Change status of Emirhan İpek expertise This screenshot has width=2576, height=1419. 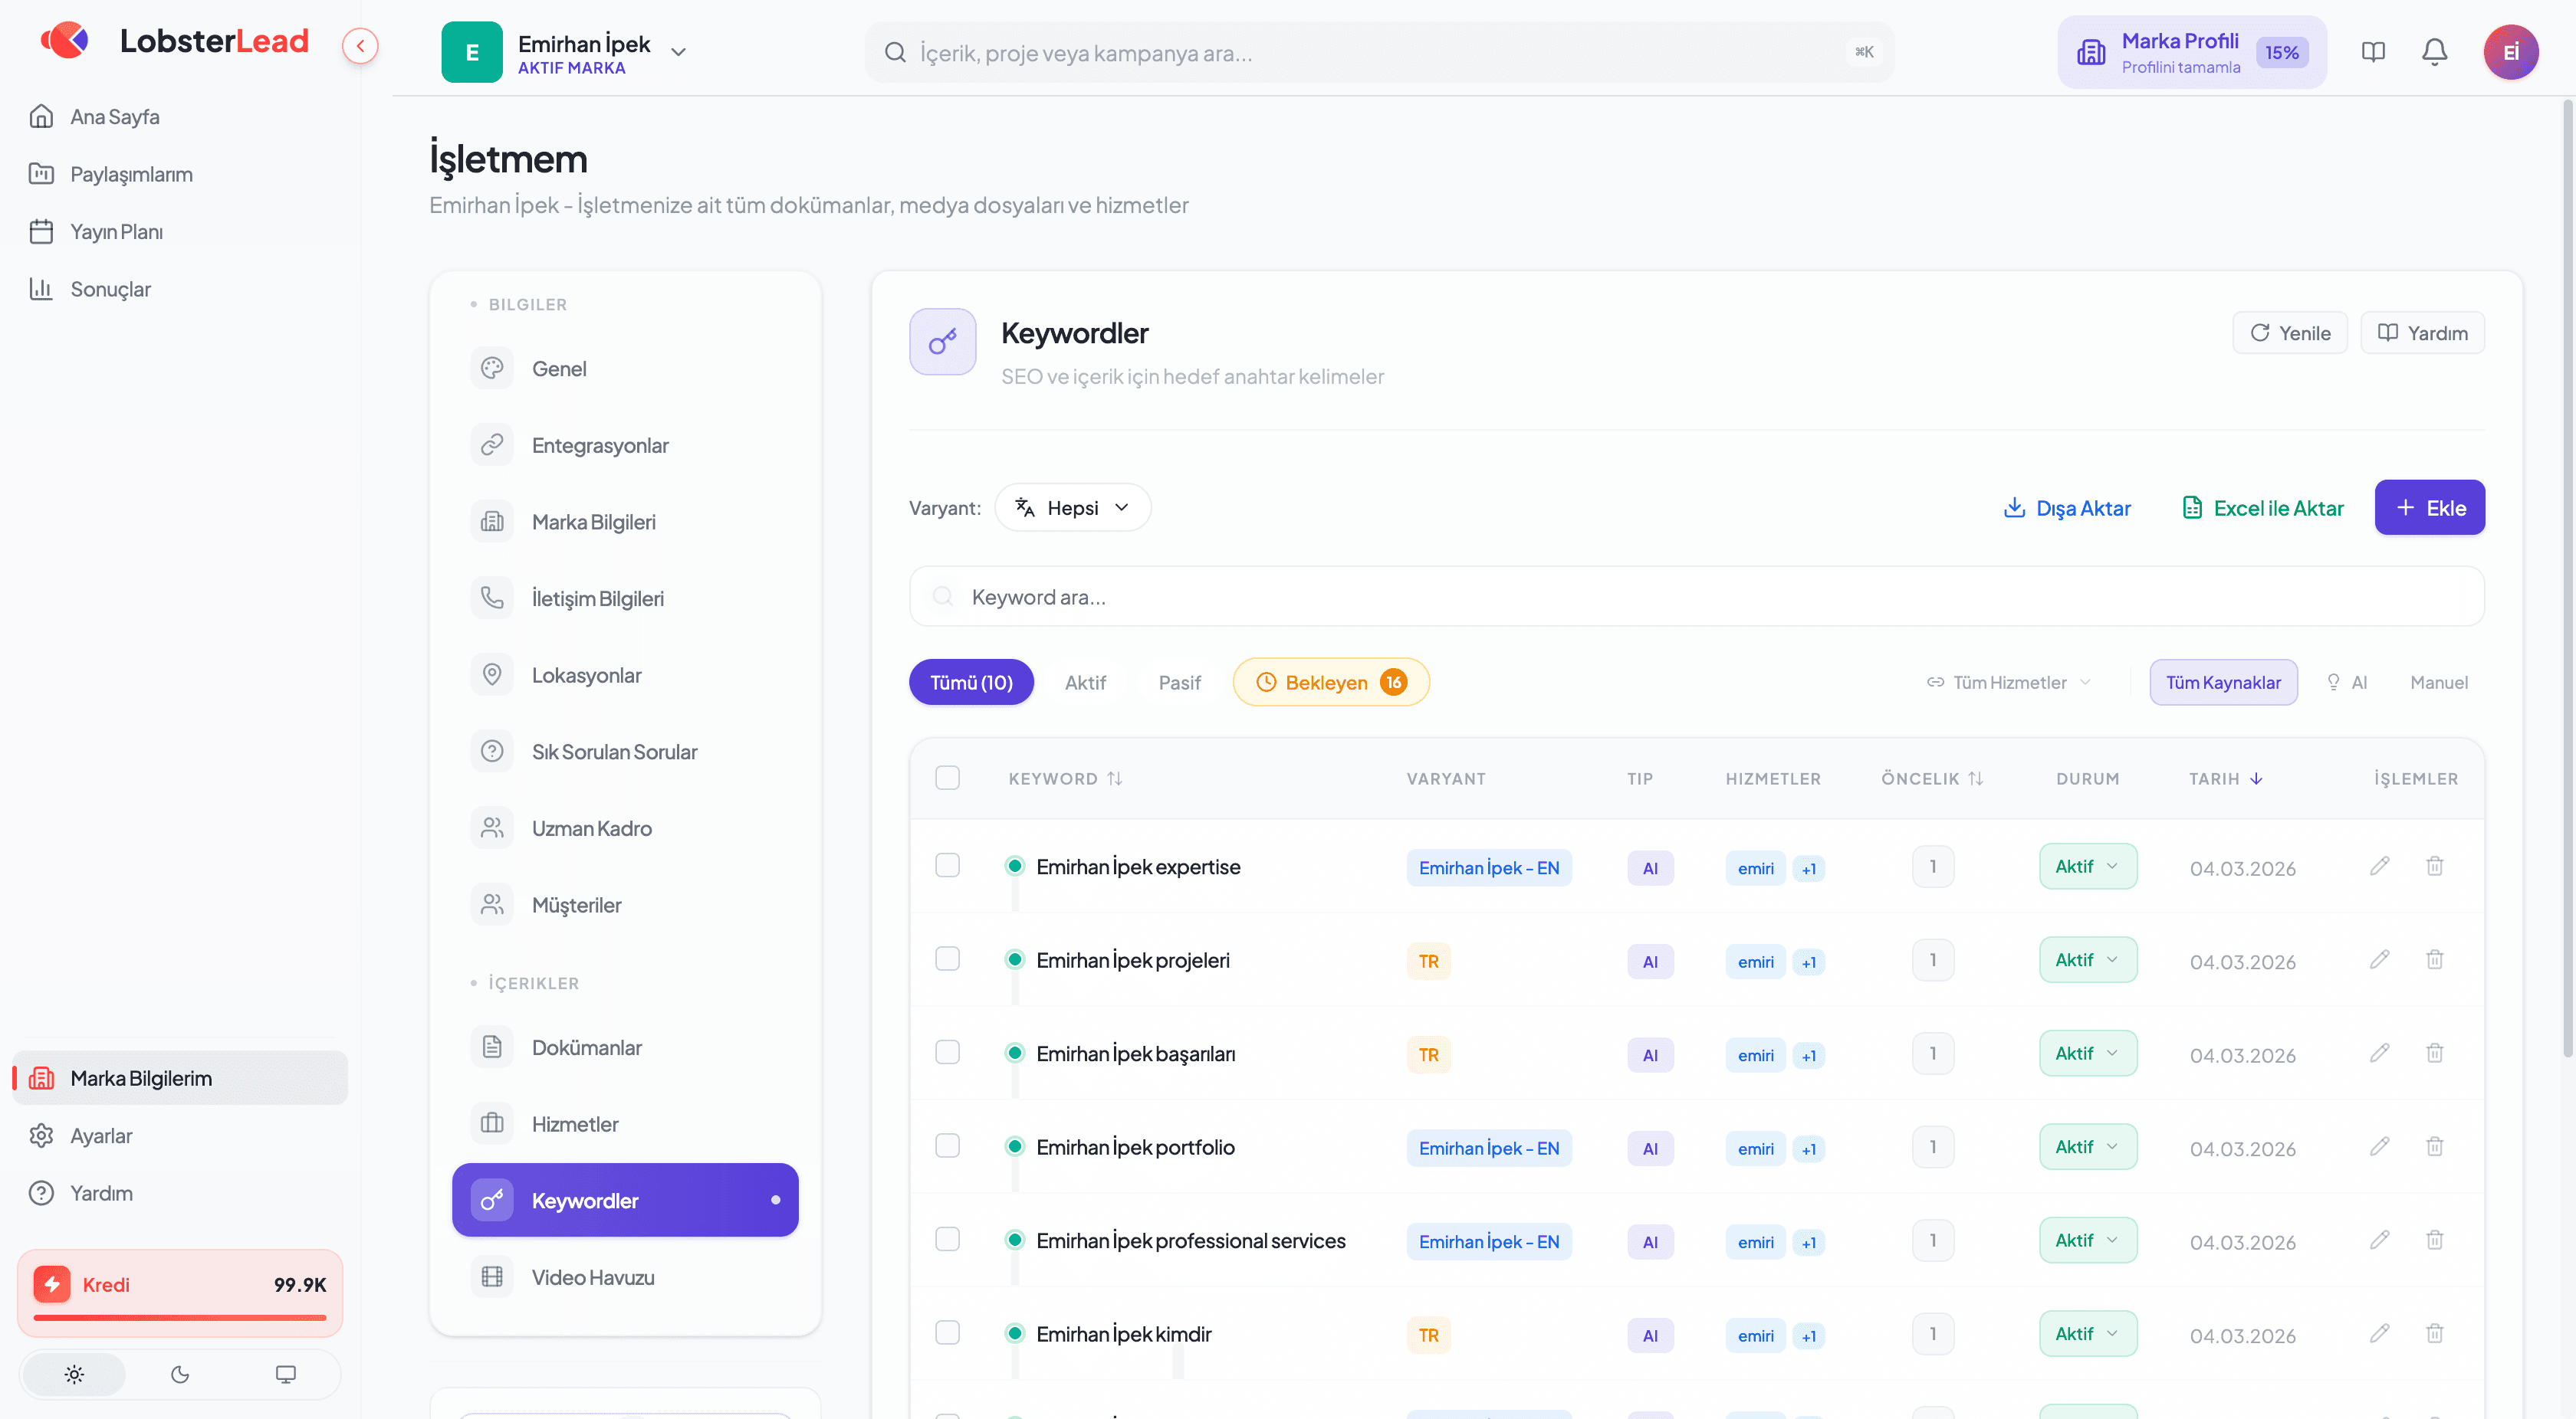click(x=2088, y=867)
